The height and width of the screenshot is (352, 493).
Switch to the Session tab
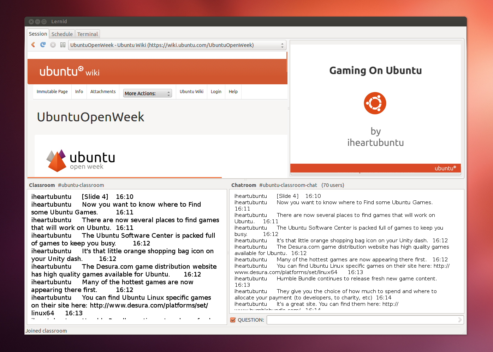[x=38, y=34]
